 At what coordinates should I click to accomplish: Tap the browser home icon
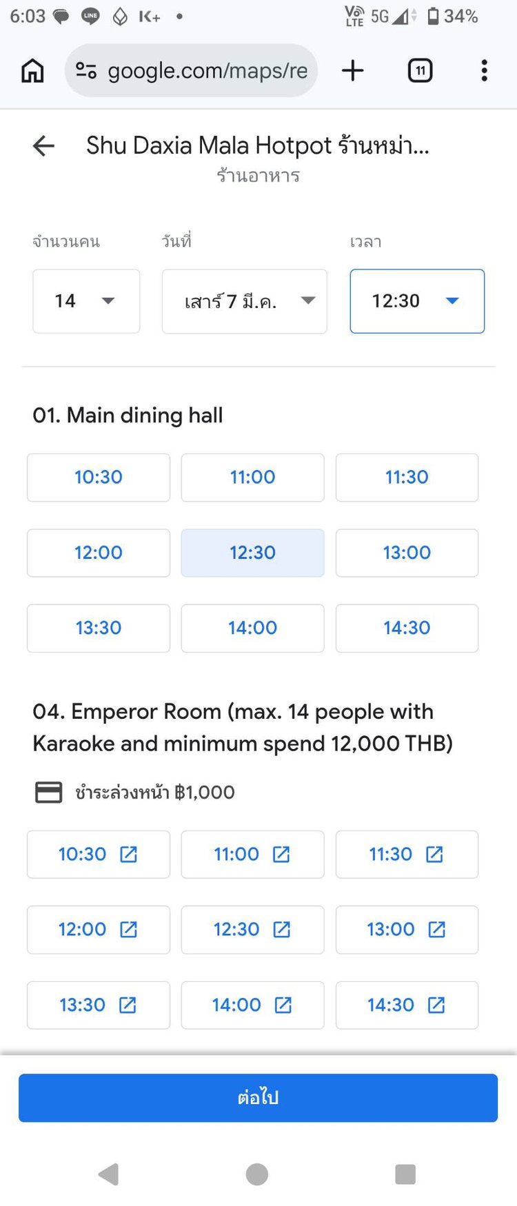[32, 70]
